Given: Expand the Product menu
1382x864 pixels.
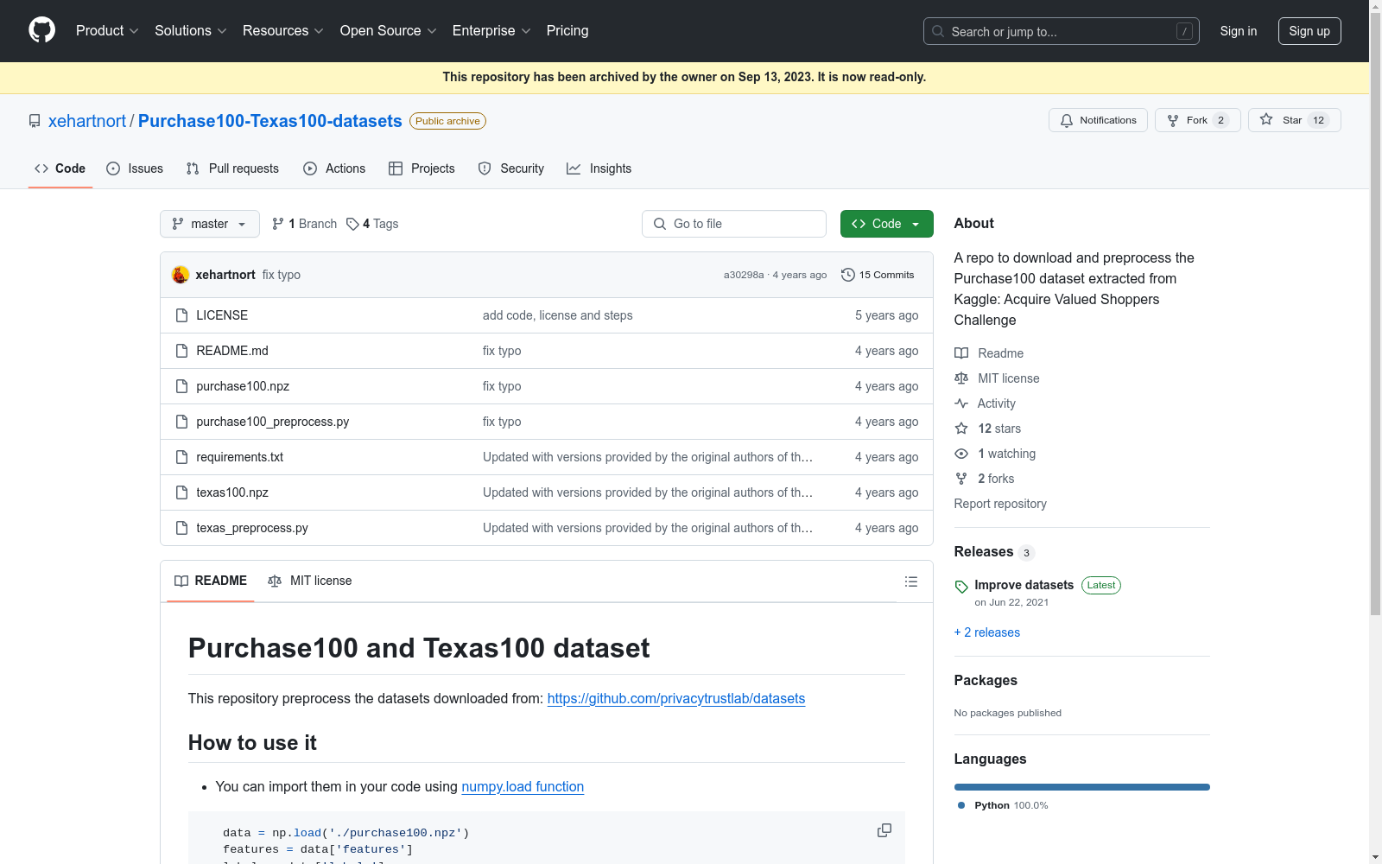Looking at the screenshot, I should point(107,30).
